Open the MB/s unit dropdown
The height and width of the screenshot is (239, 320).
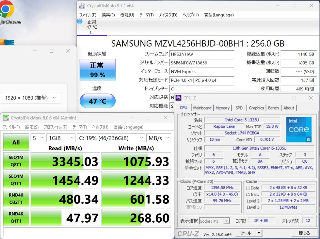(x=159, y=138)
